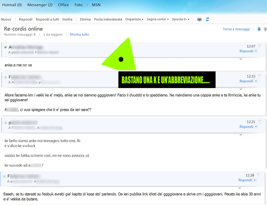Click Elimina to delete message
The width and height of the screenshot is (267, 205).
pyautogui.click(x=85, y=19)
